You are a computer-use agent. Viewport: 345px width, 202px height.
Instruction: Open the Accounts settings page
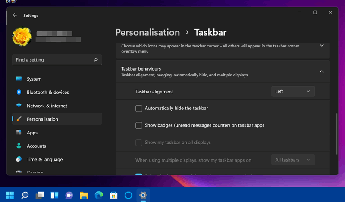36,146
